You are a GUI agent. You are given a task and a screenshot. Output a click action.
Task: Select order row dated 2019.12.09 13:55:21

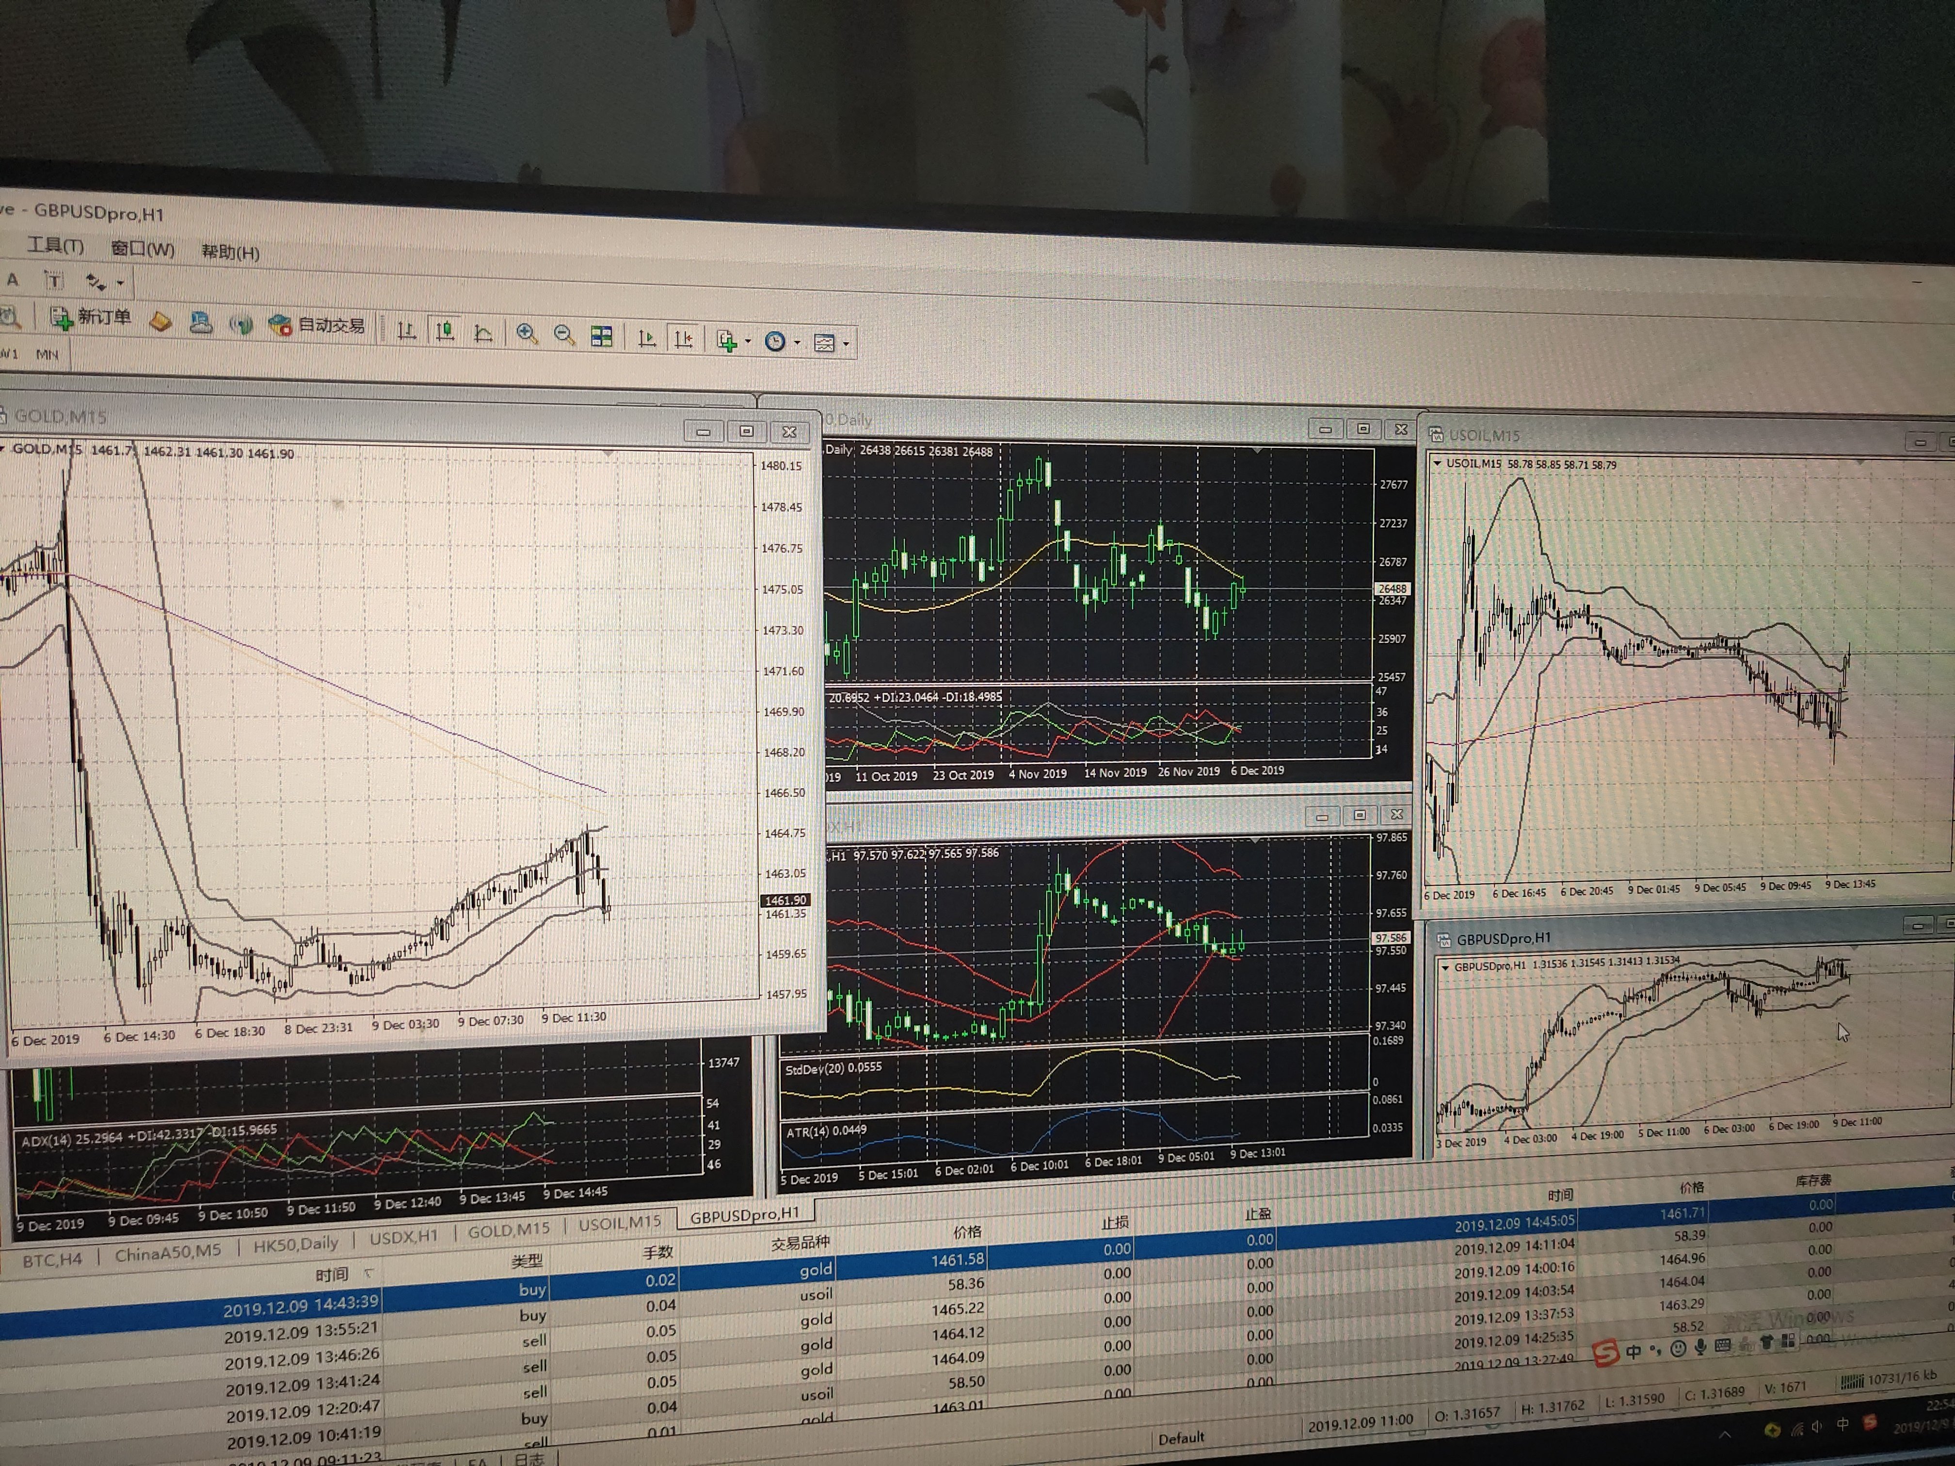click(x=301, y=1332)
